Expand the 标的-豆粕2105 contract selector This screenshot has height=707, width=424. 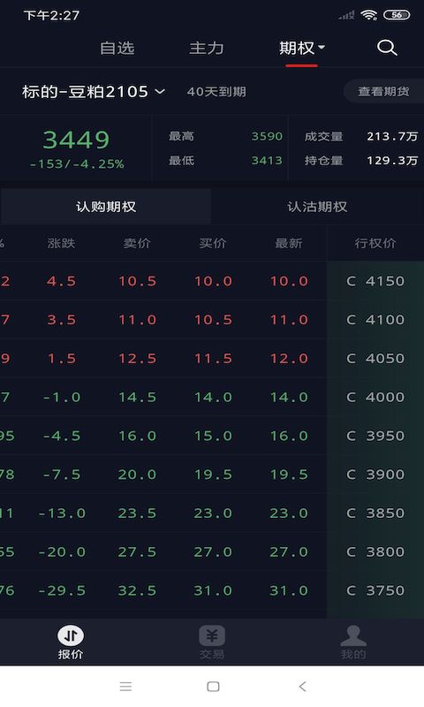pos(94,92)
